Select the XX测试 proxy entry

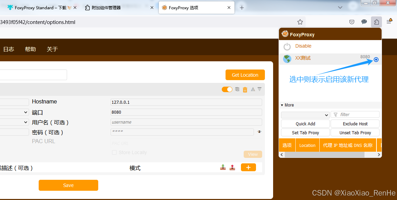pyautogui.click(x=330, y=59)
